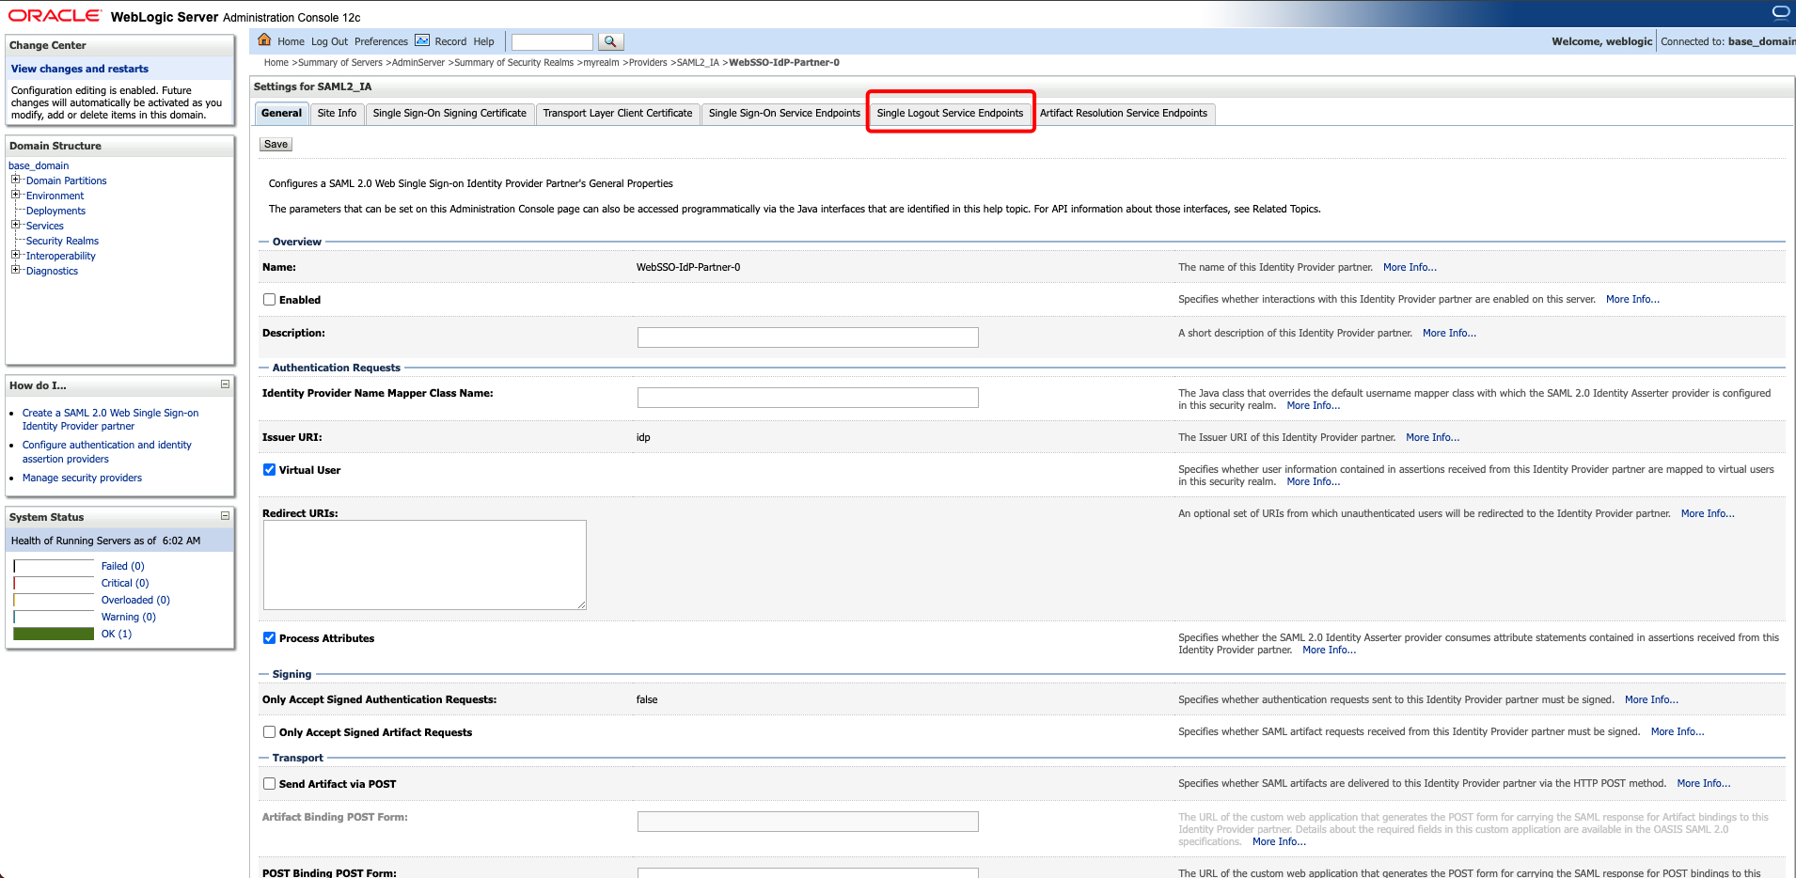Enable the Enabled checkbox
Viewport: 1796px width, 878px height.
click(270, 300)
